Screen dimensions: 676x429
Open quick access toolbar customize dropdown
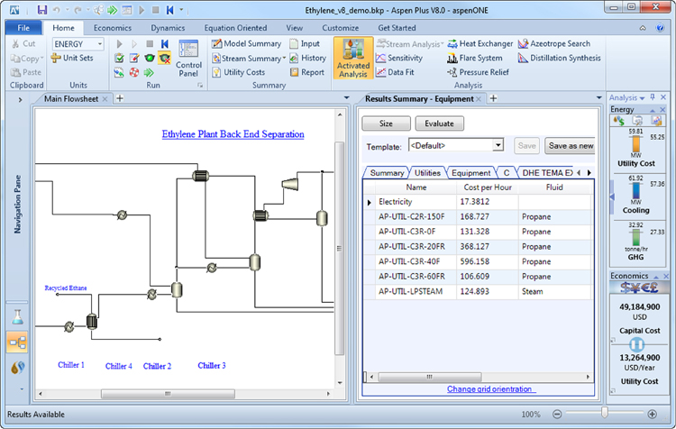click(x=181, y=10)
